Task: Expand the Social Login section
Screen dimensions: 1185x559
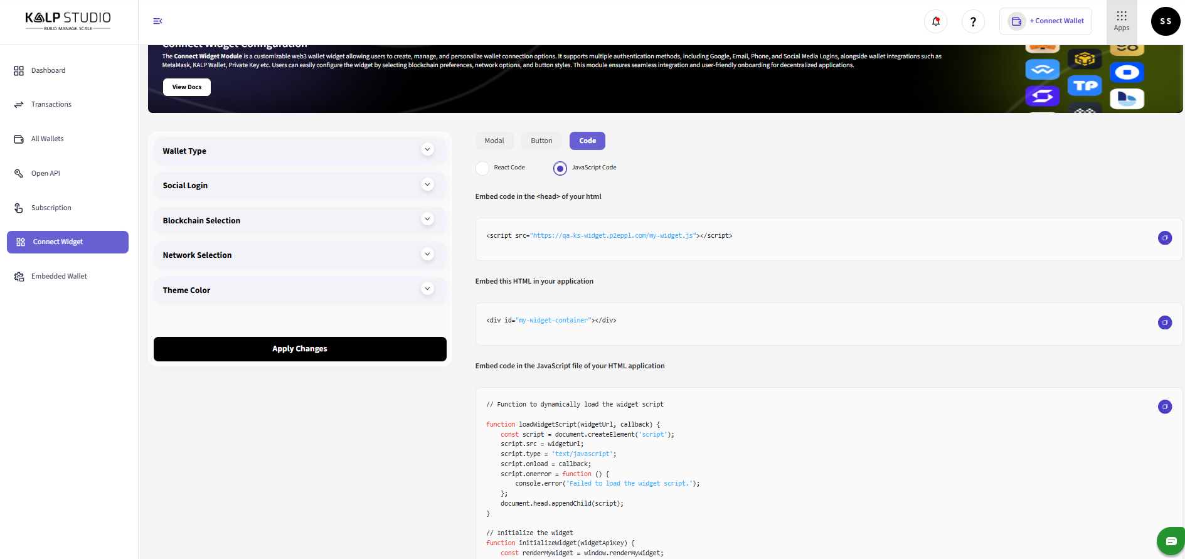Action: pos(427,184)
